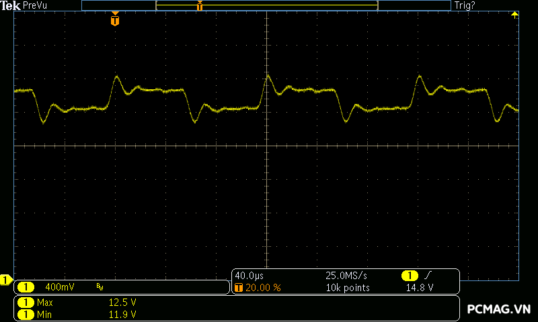Image resolution: width=538 pixels, height=322 pixels.
Task: Toggle the Min measurement channel badge
Action: coord(26,314)
